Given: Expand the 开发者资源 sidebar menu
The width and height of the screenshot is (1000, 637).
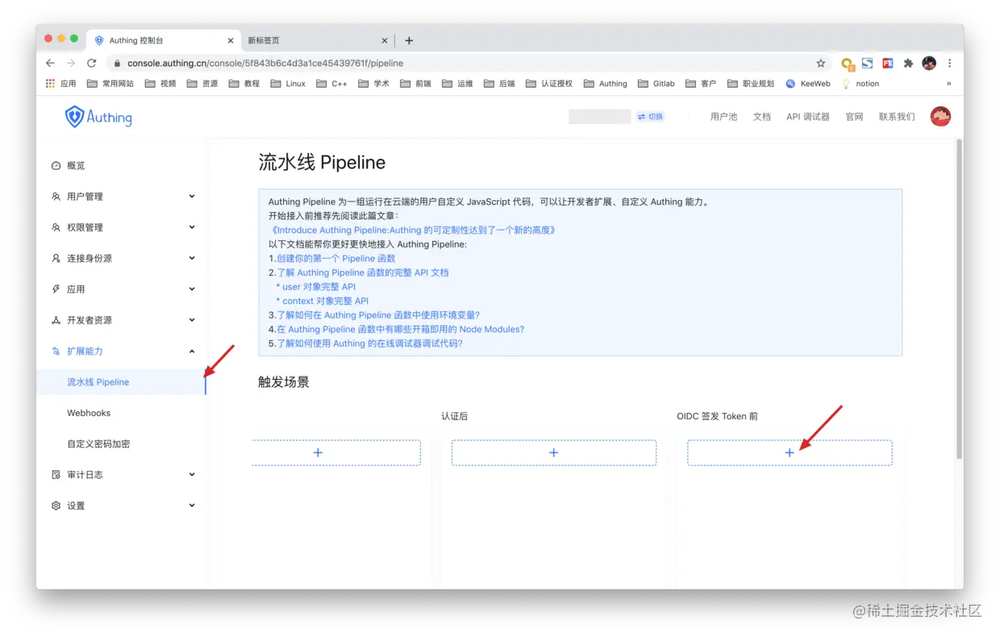Looking at the screenshot, I should tap(121, 320).
